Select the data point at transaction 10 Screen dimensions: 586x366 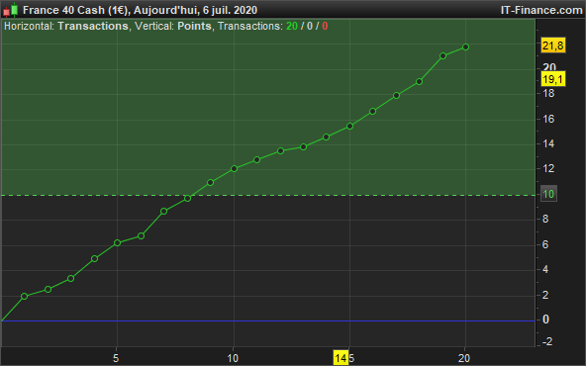point(234,169)
